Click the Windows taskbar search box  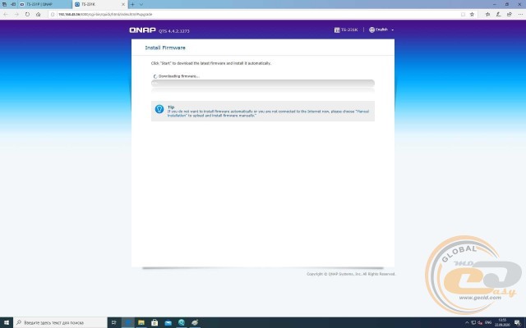coord(60,322)
